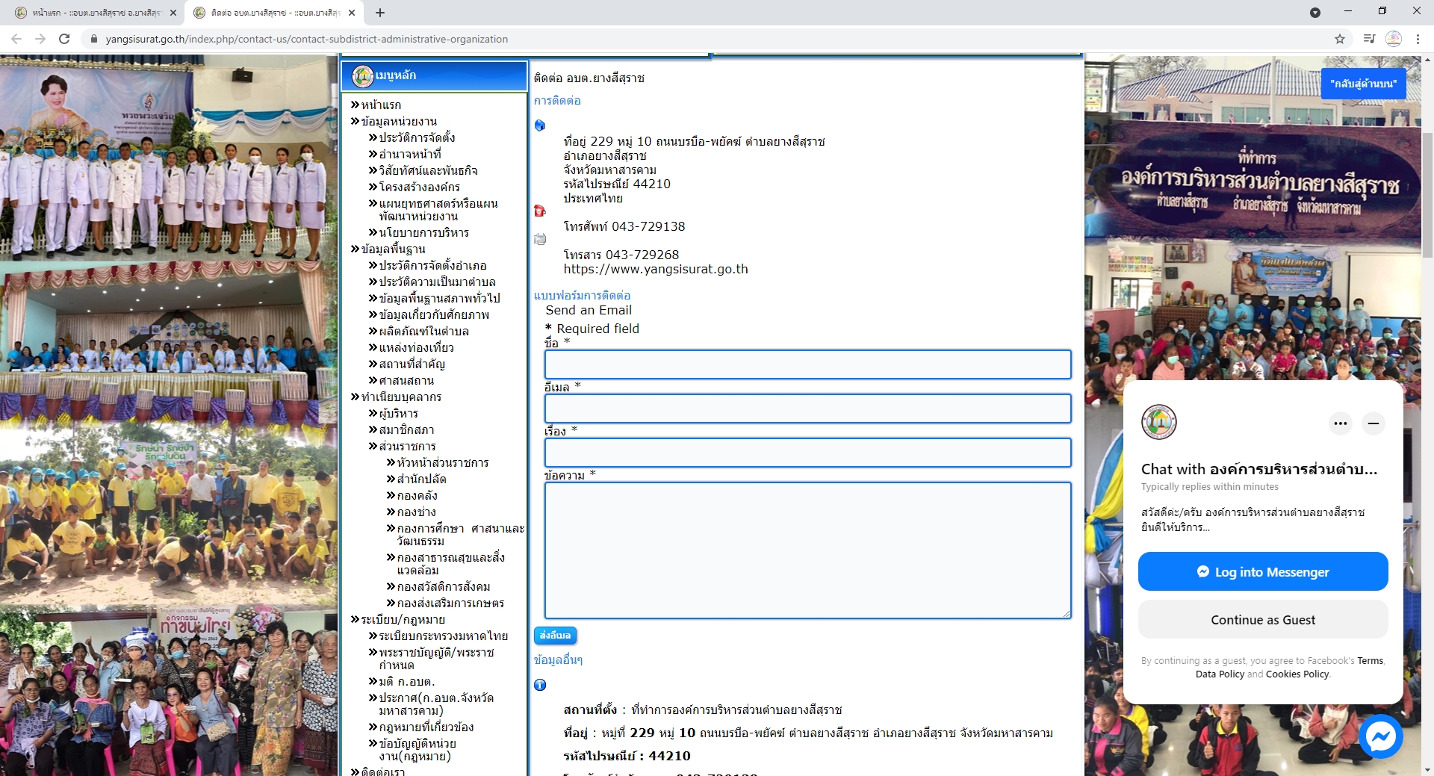Open สำนักปลัด menu item
Viewport: 1434px width, 776px height.
click(x=421, y=479)
